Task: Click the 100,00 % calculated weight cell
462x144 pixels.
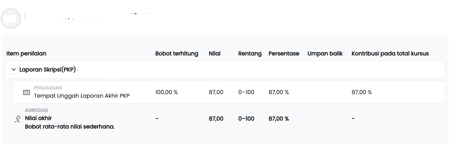Action: (x=166, y=92)
